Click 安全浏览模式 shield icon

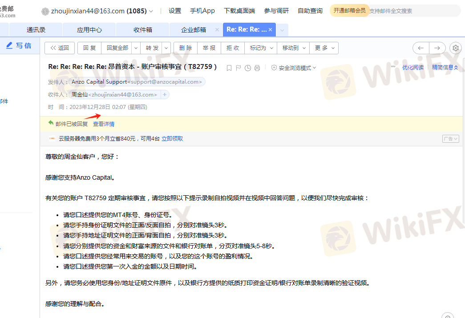(274, 68)
